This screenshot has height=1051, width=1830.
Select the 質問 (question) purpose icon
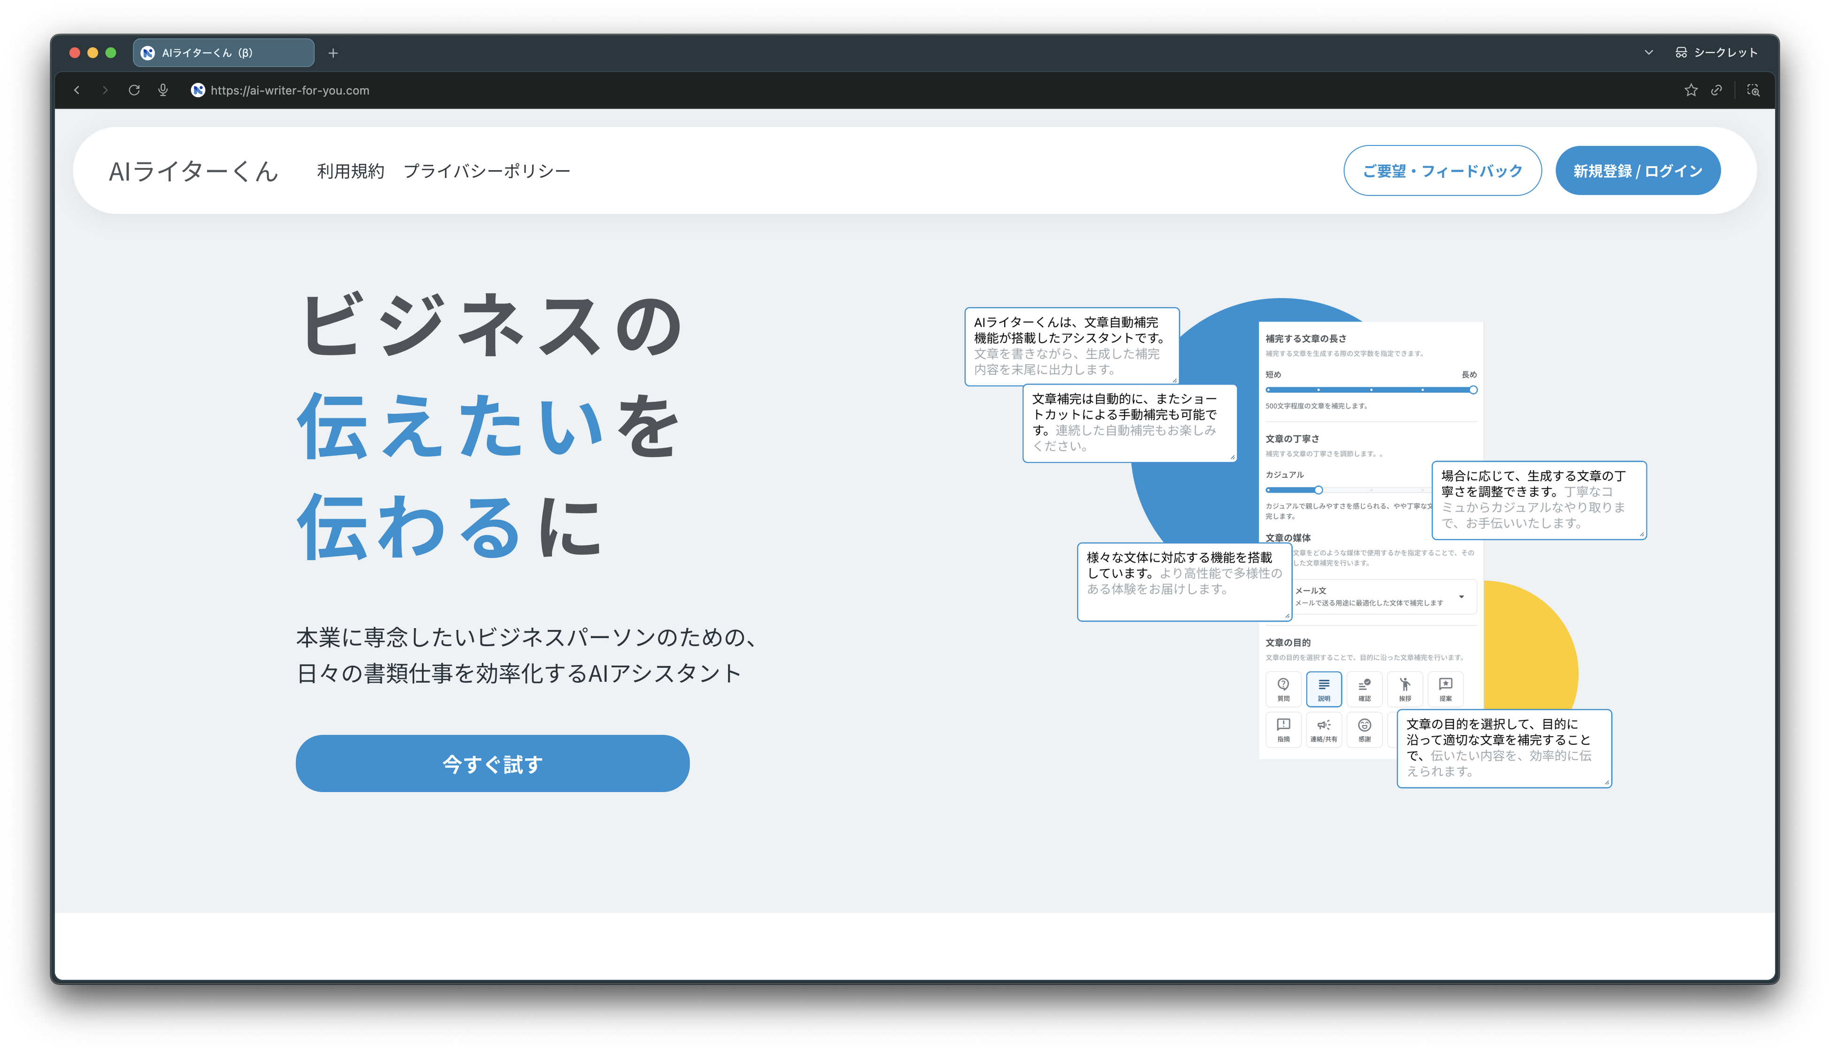(x=1283, y=688)
